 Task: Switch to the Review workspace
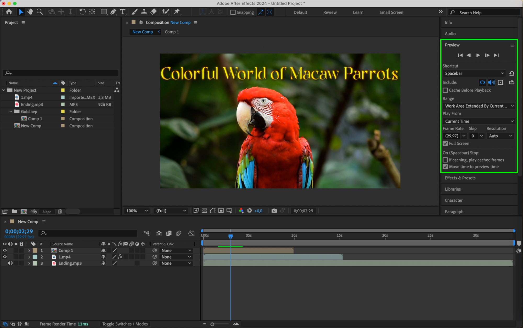pyautogui.click(x=330, y=12)
